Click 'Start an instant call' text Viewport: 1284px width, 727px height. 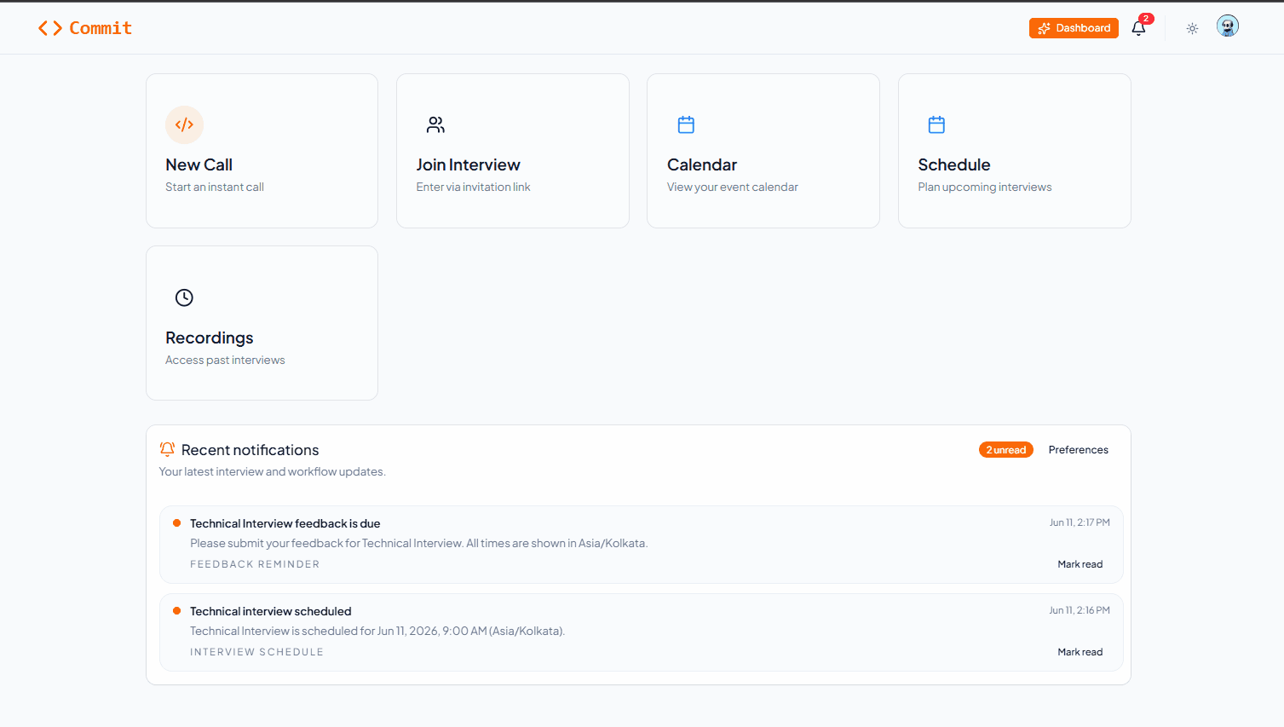point(215,187)
